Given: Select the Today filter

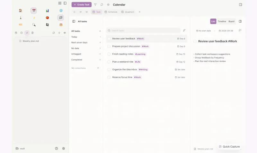Looking at the screenshot, I should tap(86, 37).
